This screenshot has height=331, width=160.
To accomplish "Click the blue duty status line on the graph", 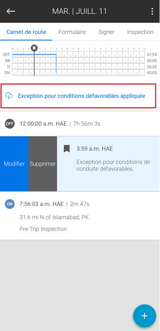I will (34, 55).
